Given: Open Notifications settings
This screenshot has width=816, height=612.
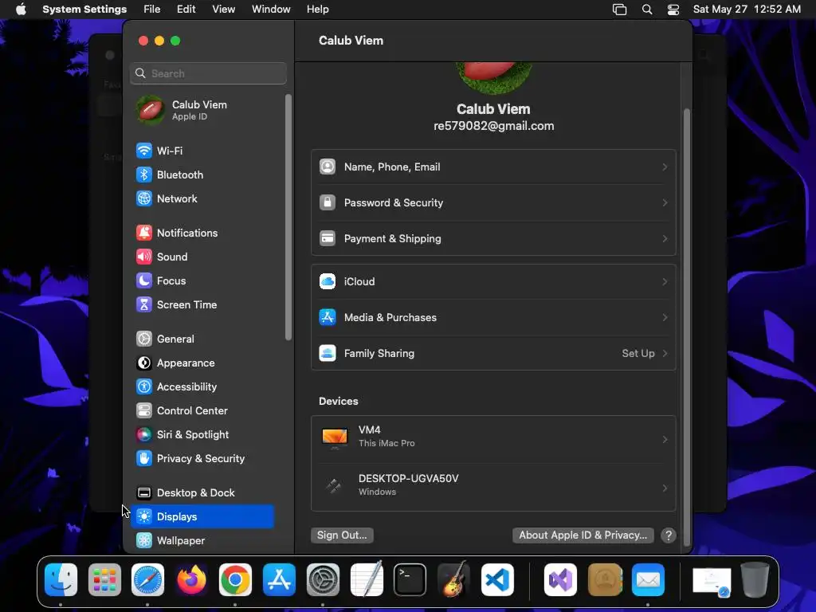Looking at the screenshot, I should tap(202, 233).
